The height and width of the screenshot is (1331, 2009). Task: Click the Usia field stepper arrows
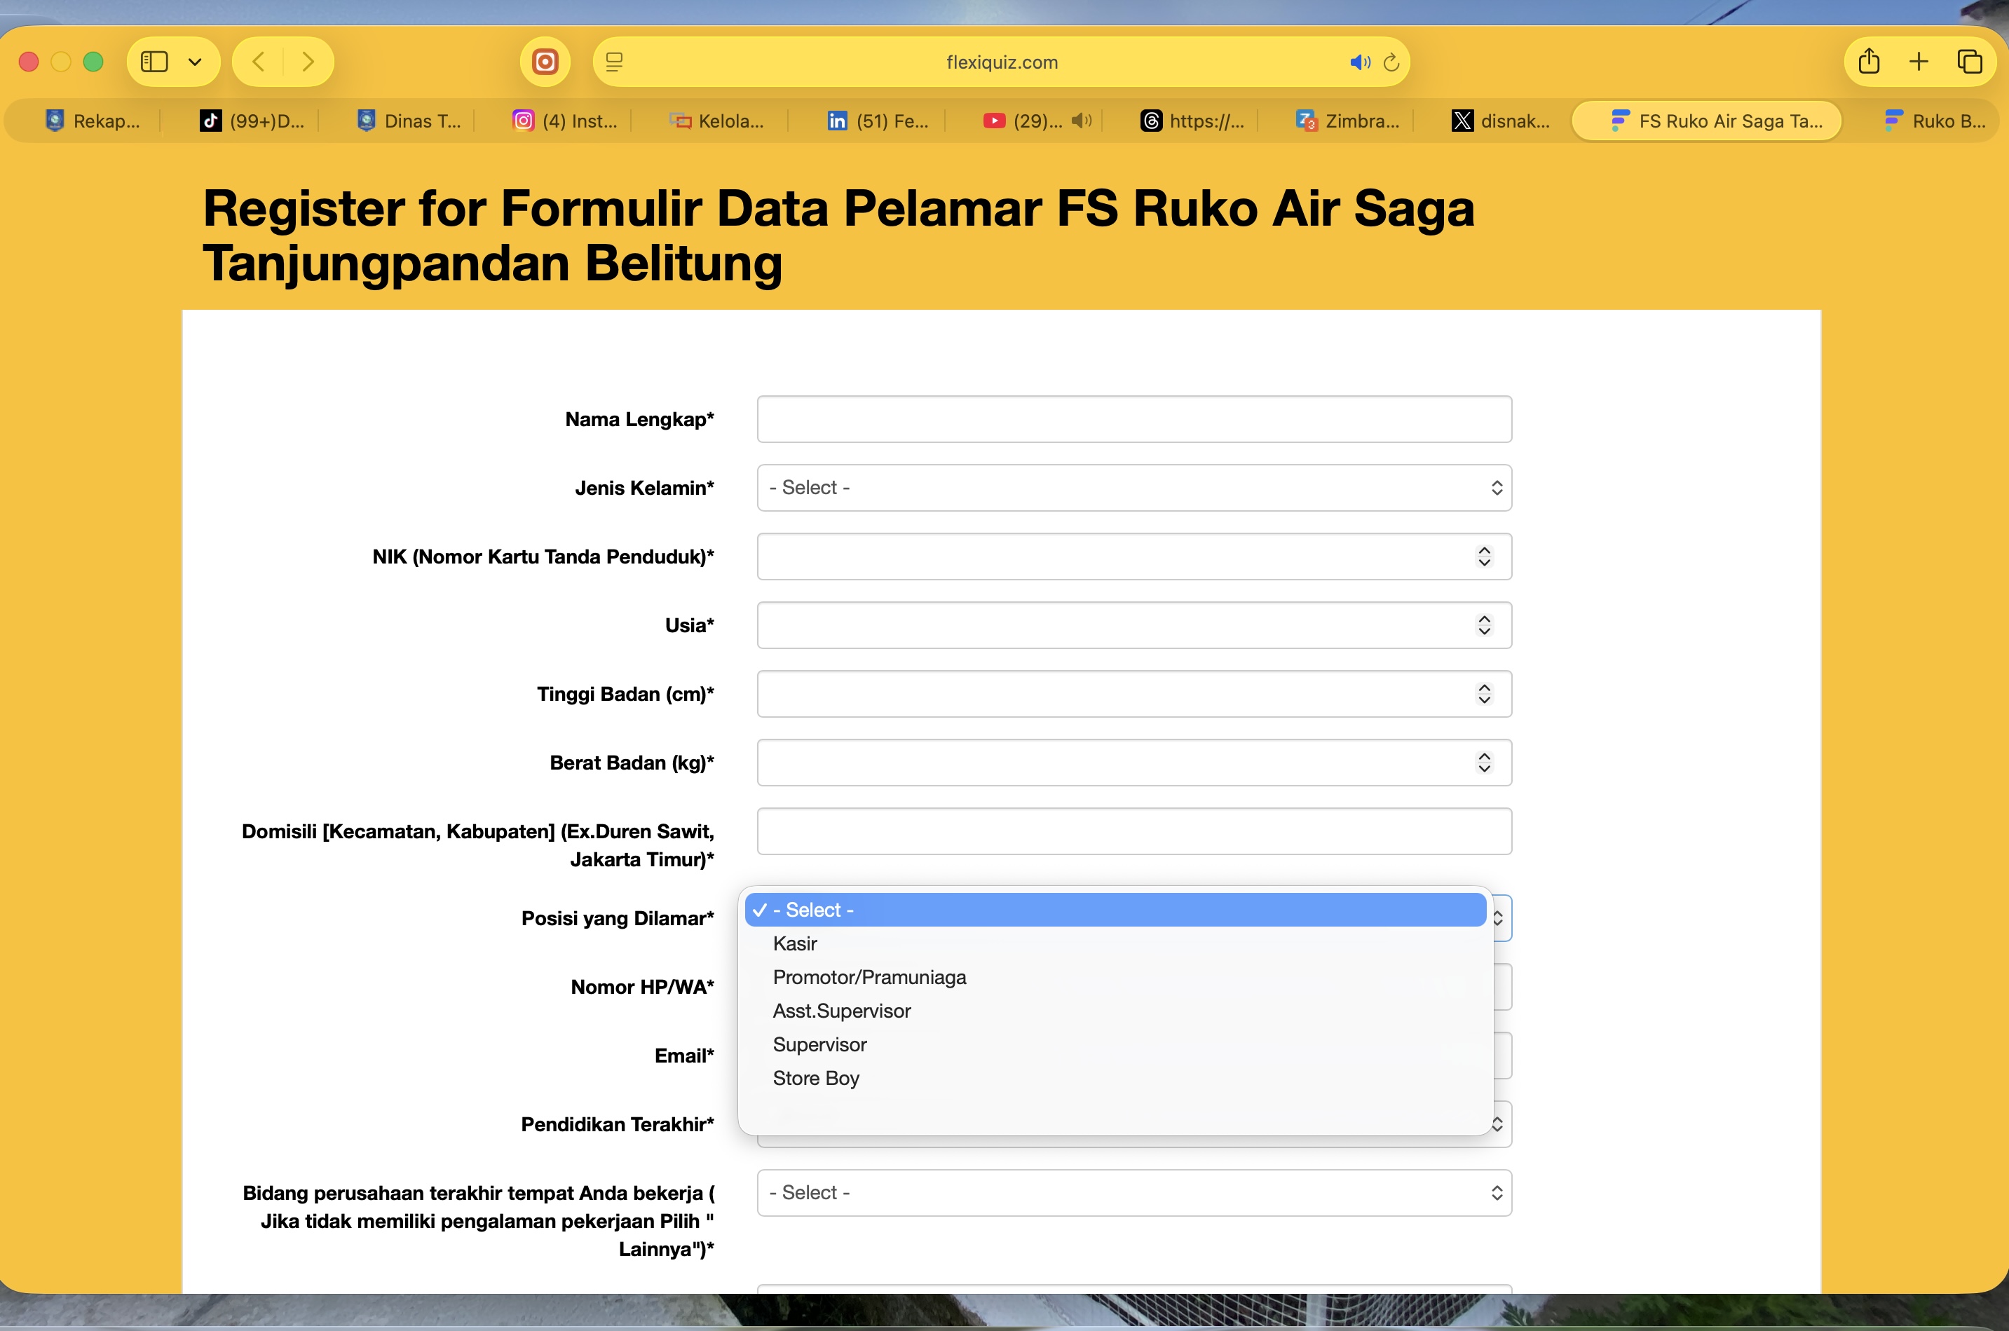(1484, 626)
